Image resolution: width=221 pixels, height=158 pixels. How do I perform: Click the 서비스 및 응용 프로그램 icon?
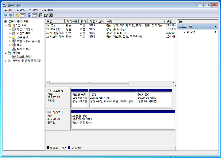pyautogui.click(x=10, y=61)
